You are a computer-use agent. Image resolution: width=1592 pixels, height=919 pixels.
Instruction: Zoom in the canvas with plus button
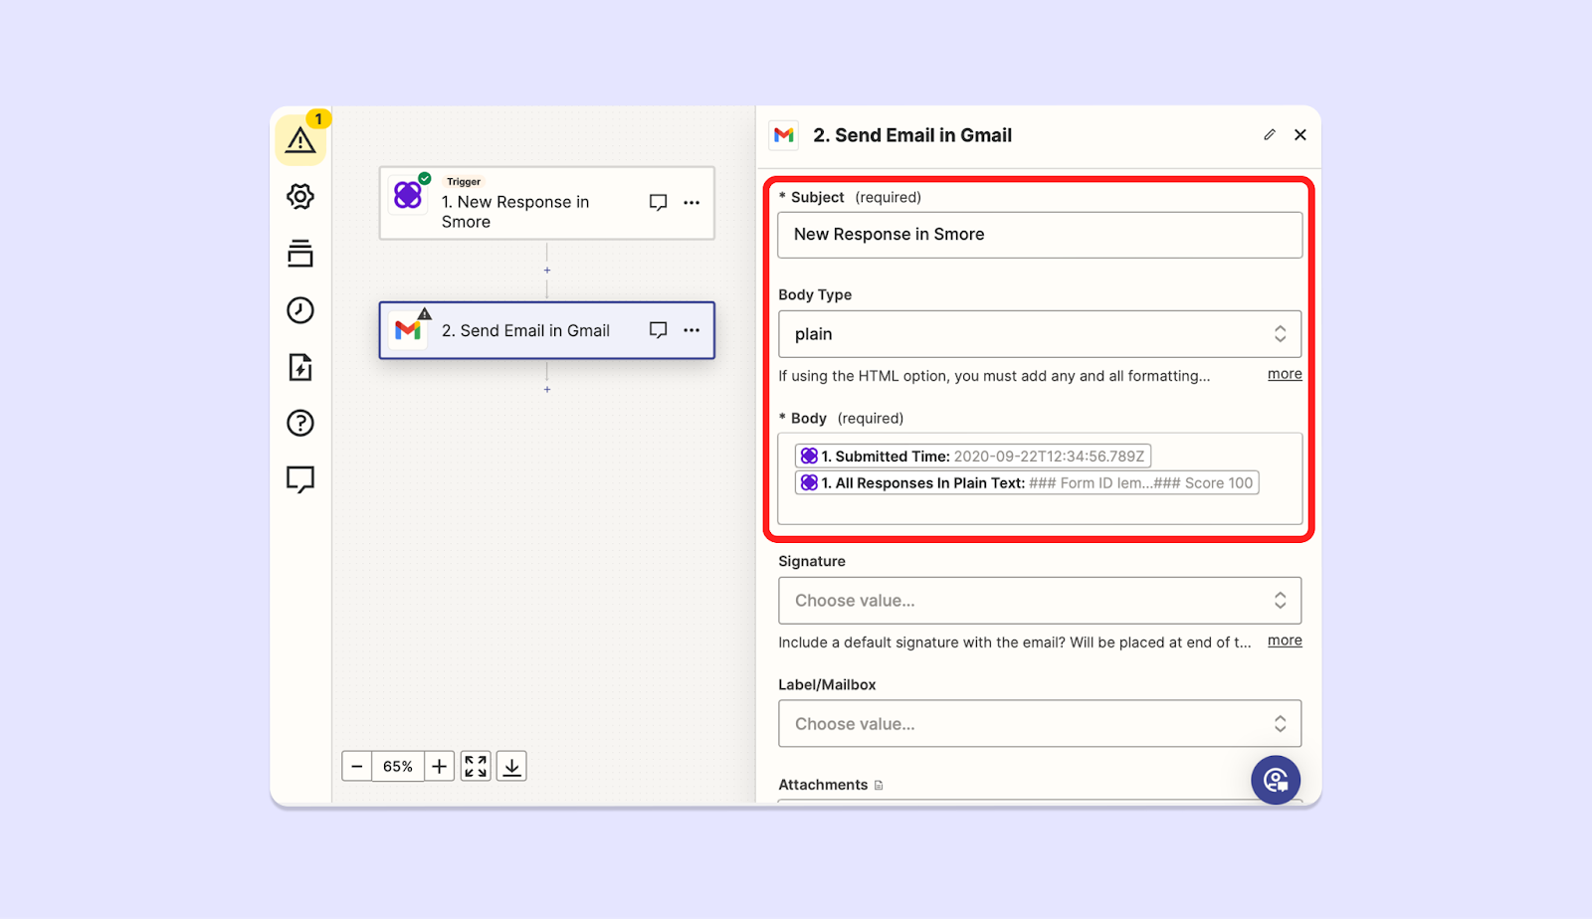[439, 767]
